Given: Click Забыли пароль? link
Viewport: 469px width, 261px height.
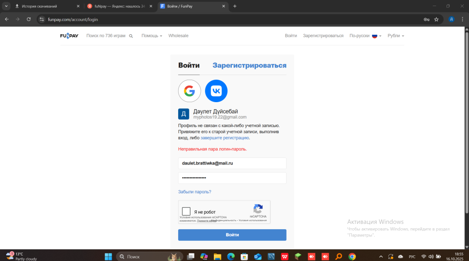Looking at the screenshot, I should tap(195, 192).
